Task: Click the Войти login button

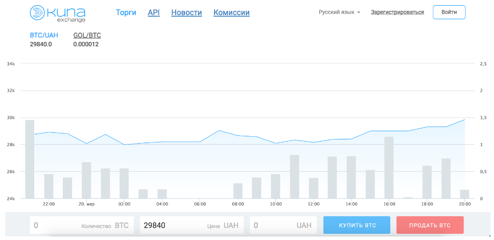Action: tap(449, 12)
